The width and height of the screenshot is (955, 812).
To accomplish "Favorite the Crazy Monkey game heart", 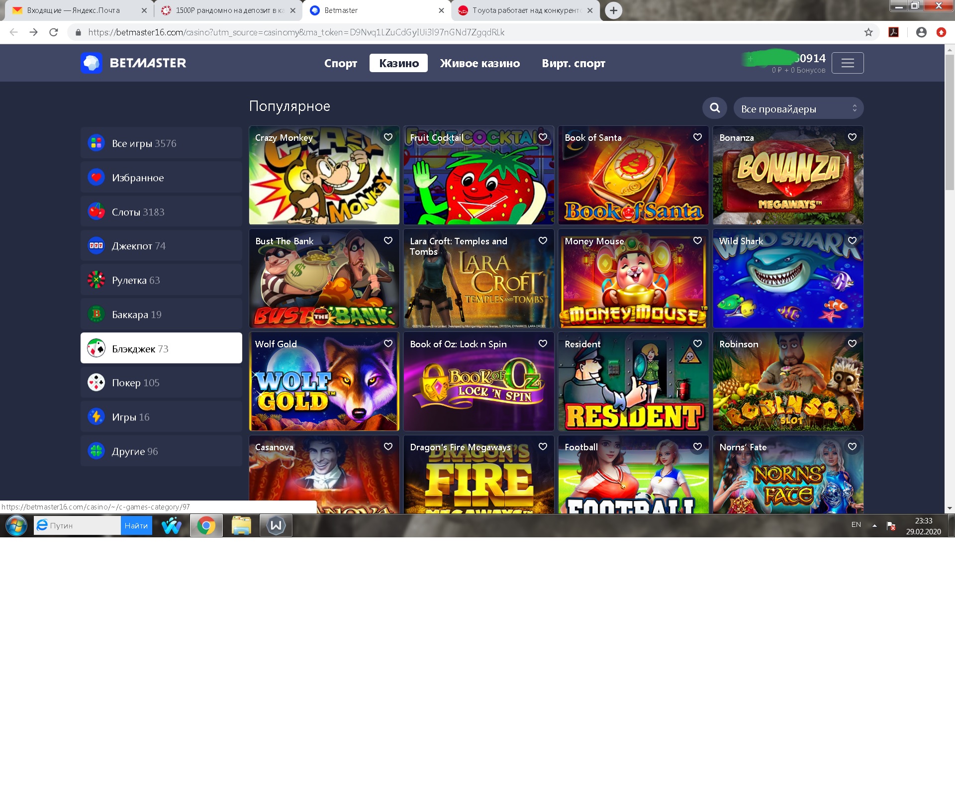I will pos(388,137).
